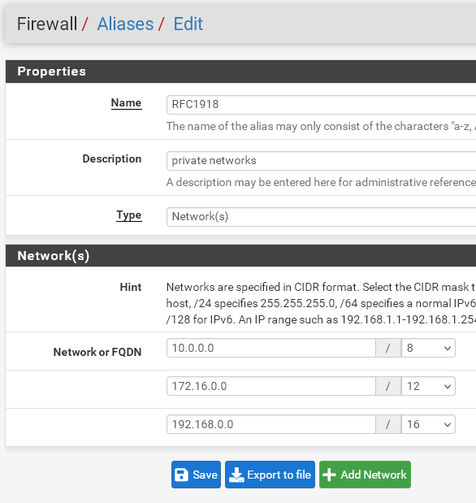Click the plus icon on Add Network
Image resolution: width=476 pixels, height=503 pixels.
pyautogui.click(x=329, y=475)
